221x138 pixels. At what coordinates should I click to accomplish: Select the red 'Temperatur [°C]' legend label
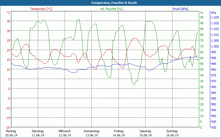[41, 9]
